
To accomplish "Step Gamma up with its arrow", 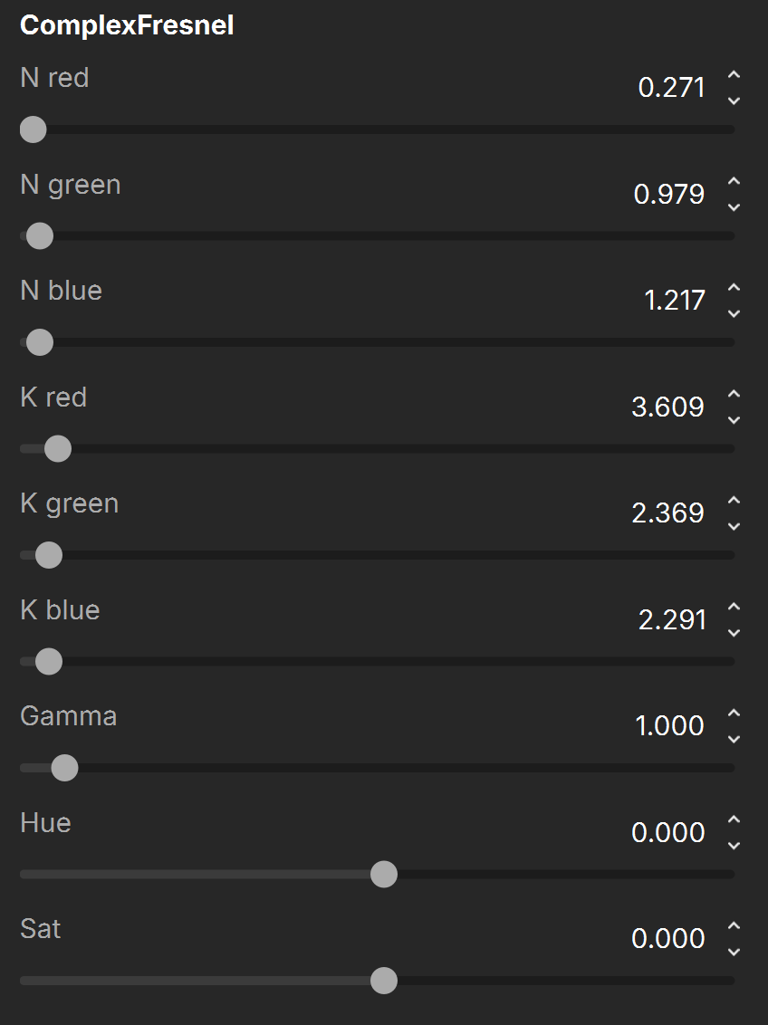I will tap(734, 714).
